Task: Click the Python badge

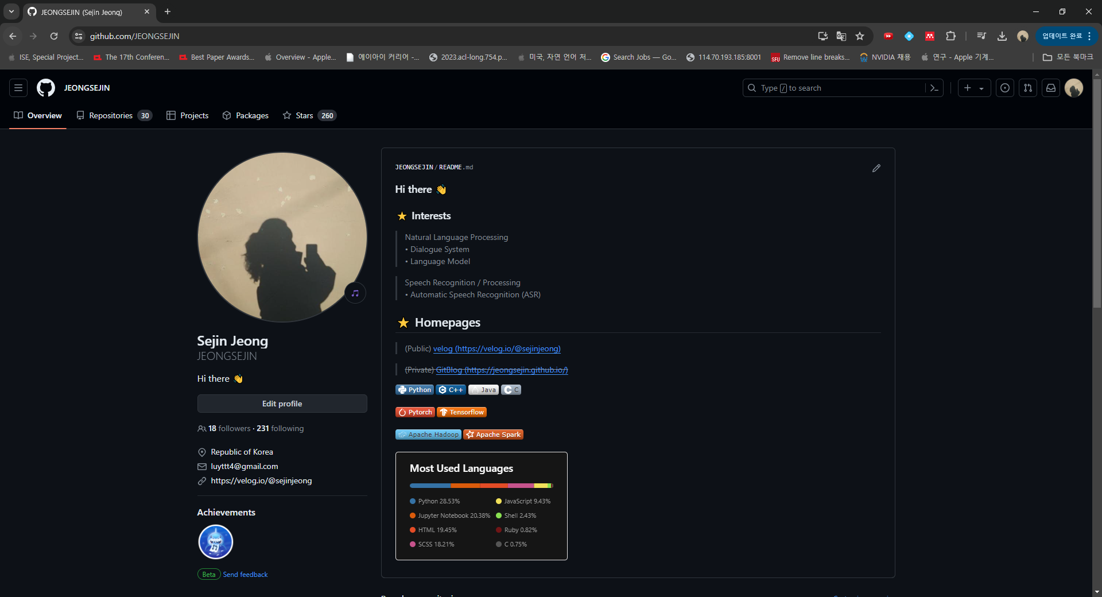Action: point(414,390)
